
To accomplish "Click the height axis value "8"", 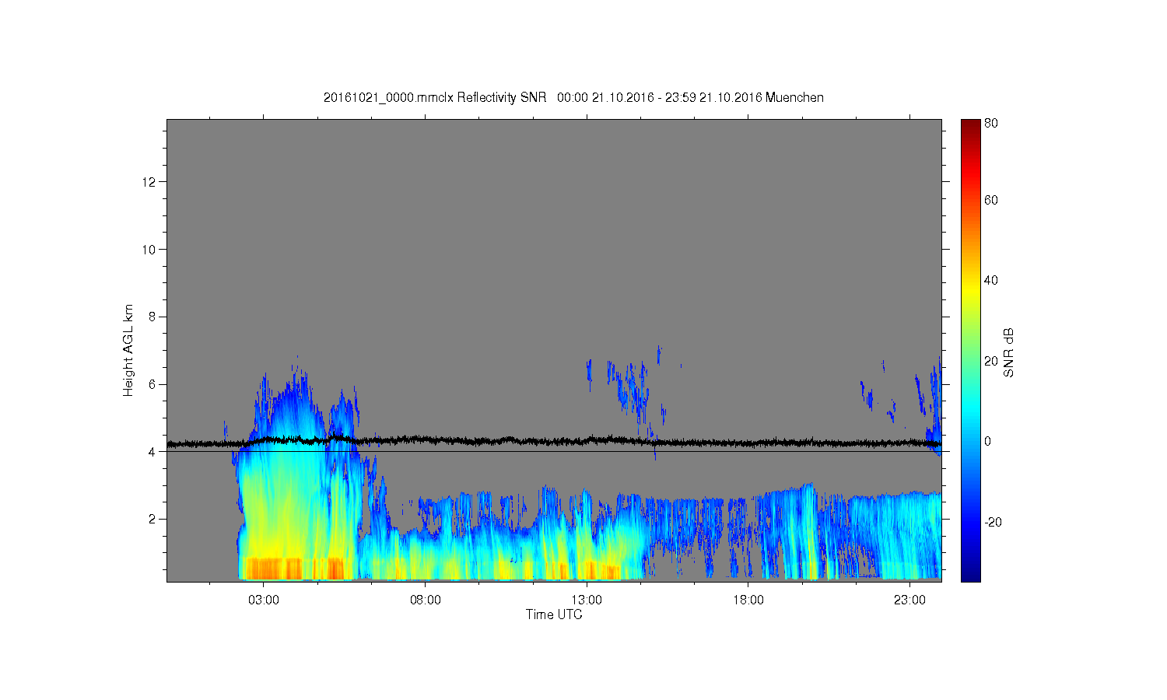I will [153, 317].
